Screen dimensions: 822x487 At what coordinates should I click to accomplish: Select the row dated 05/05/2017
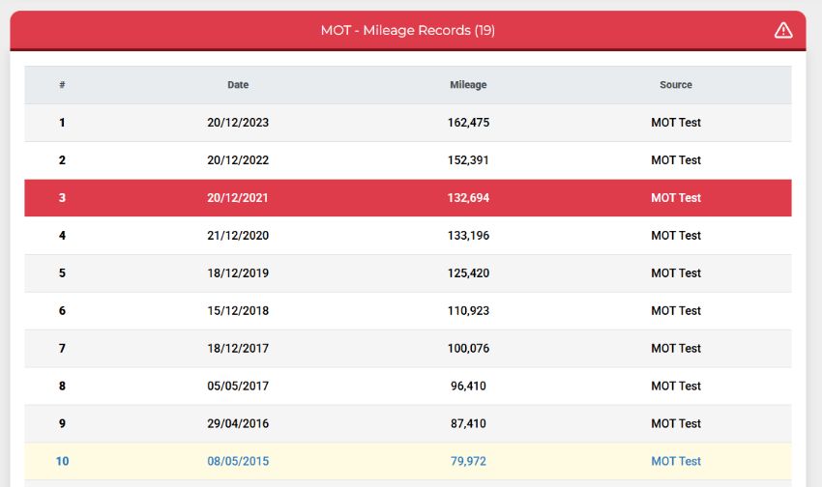tap(408, 387)
